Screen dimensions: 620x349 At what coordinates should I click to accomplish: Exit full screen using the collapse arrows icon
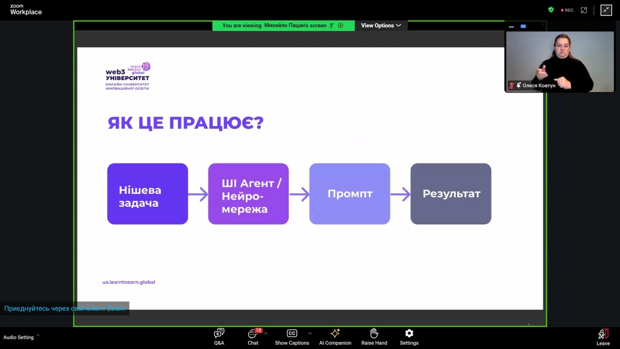pyautogui.click(x=606, y=10)
